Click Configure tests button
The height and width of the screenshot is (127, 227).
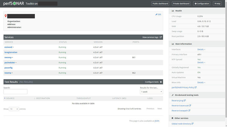[153, 82]
